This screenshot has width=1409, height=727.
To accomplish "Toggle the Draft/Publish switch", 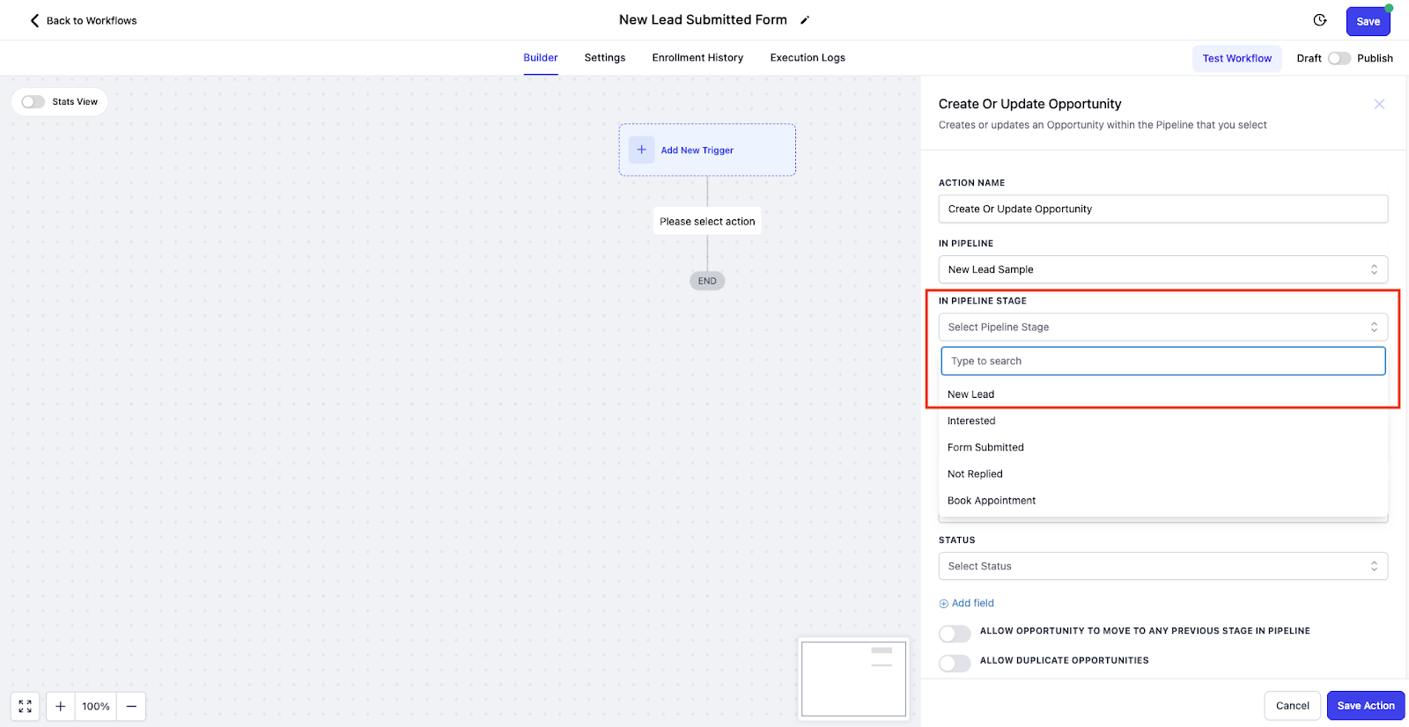I will 1339,58.
